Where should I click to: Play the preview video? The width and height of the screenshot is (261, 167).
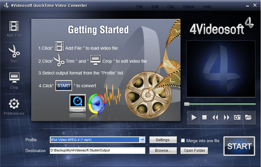click(194, 117)
